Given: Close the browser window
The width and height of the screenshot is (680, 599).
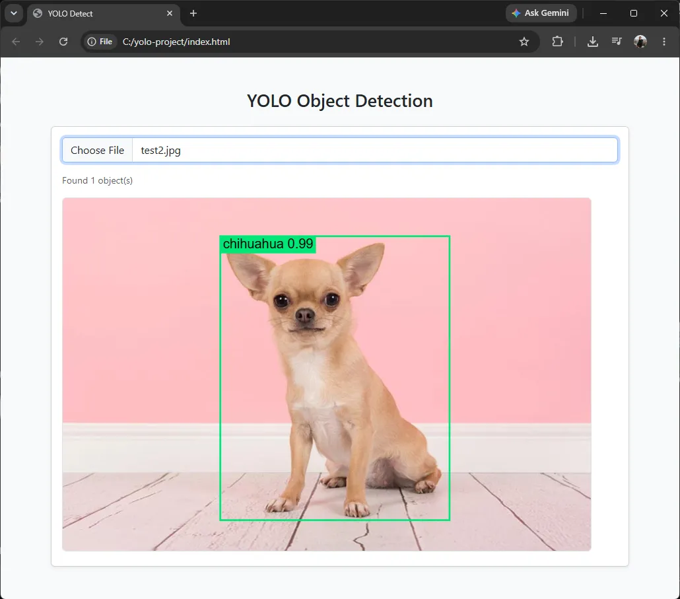Looking at the screenshot, I should (x=664, y=13).
